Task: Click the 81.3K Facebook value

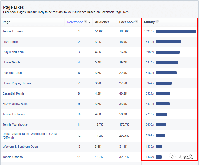Action: (x=123, y=147)
